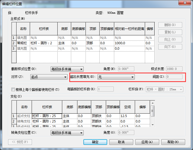The width and height of the screenshot is (193, 150).
Task: Click the 12.5 空间 cell for 起点支柱
Action: pyautogui.click(x=127, y=116)
